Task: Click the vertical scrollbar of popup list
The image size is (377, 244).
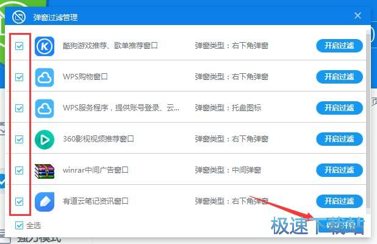Action: pyautogui.click(x=367, y=122)
